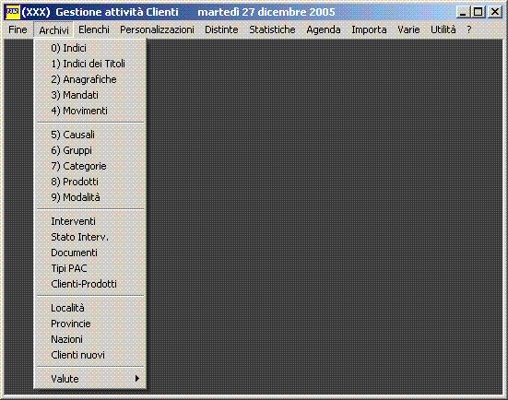Select the 2) Anagrafiche entry
Viewport: 508px width, 400px height.
tap(90, 79)
